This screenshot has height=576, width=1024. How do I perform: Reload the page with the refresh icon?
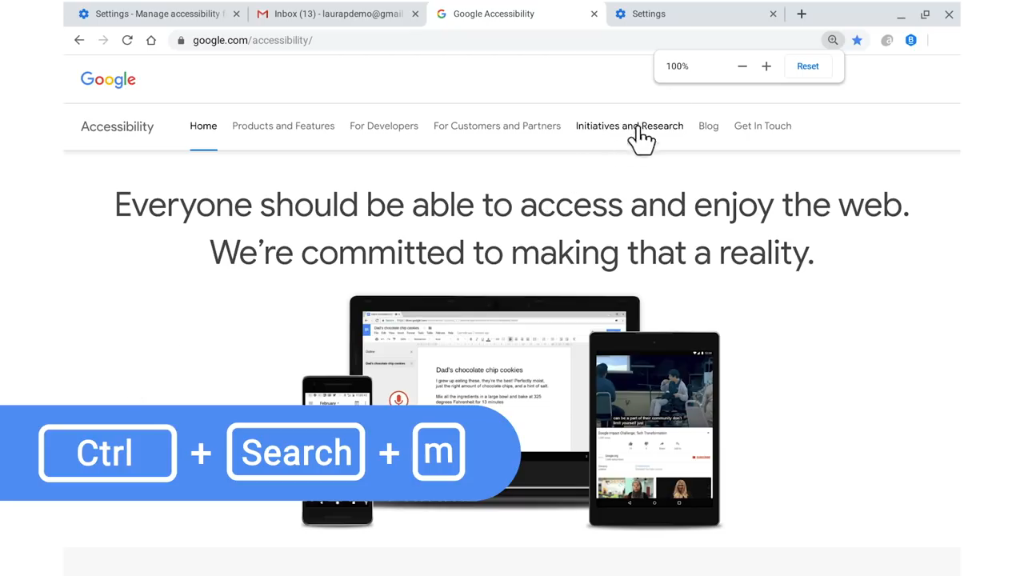pyautogui.click(x=127, y=40)
